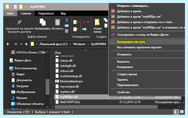
Task: Go forward with the right arrow
Action: [15, 44]
